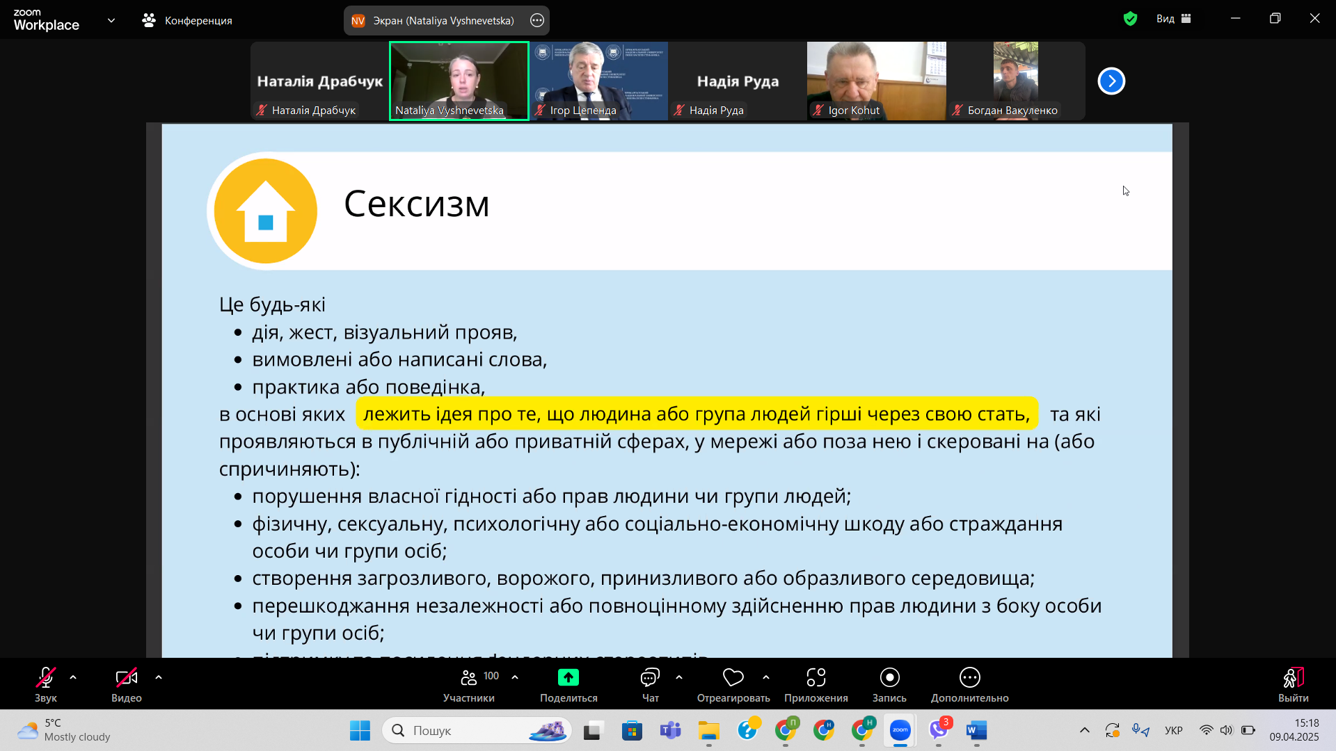Open the Reactions heart icon
Viewport: 1336px width, 751px height.
click(733, 677)
